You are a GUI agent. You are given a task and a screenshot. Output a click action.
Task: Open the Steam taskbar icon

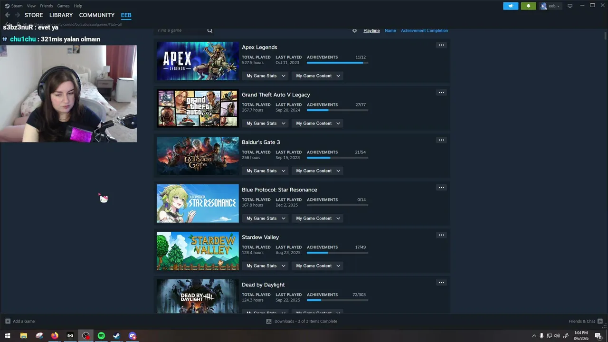[x=116, y=336]
